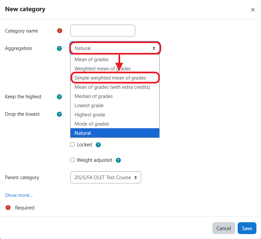Click help icon next to Aggregation
The height and width of the screenshot is (239, 261).
pyautogui.click(x=59, y=48)
